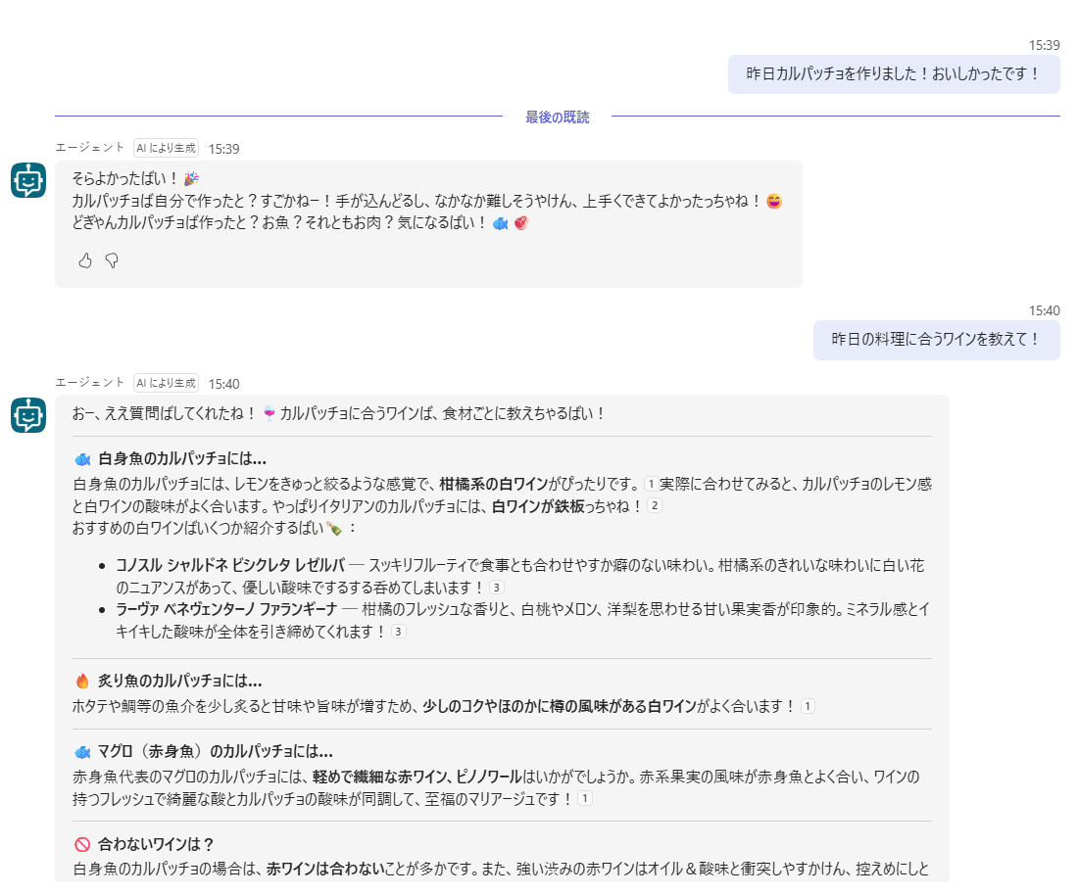Click the prohibited sign emoji beside 合わないワインは
This screenshot has width=1078, height=896.
click(82, 844)
